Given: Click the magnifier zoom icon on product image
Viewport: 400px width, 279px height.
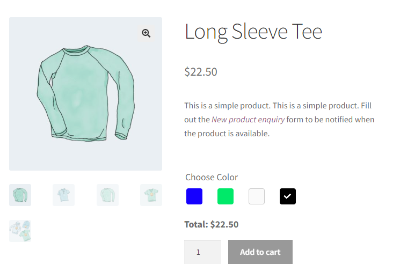Looking at the screenshot, I should [x=146, y=33].
